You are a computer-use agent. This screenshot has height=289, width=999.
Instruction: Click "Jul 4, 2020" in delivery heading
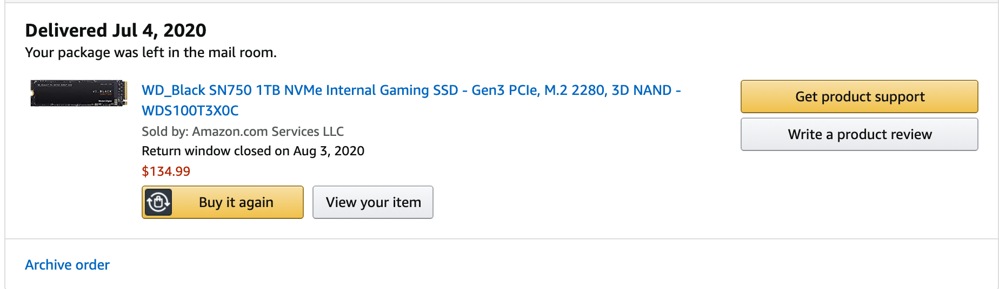point(159,30)
